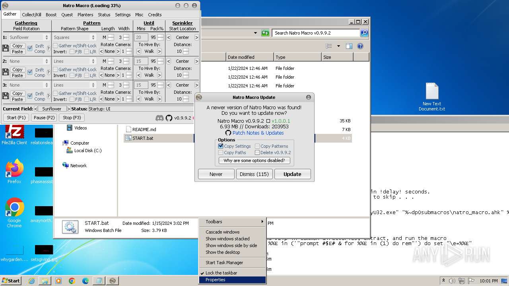
Task: Save field 1 settings with floppy icon
Action: pos(6,48)
